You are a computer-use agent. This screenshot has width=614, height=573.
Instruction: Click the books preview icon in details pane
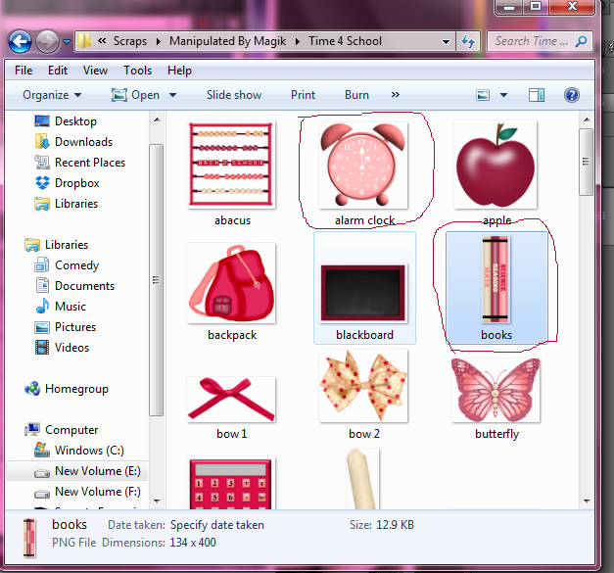tap(29, 538)
